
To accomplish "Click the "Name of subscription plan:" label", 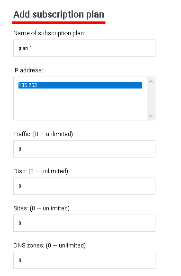I will [x=49, y=33].
